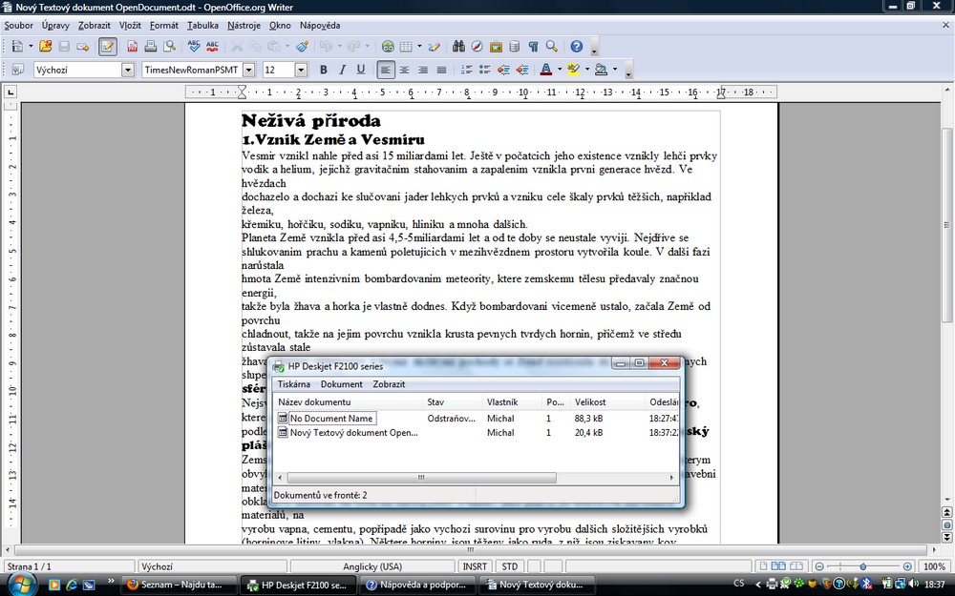Export directly as PDF icon

tap(132, 46)
